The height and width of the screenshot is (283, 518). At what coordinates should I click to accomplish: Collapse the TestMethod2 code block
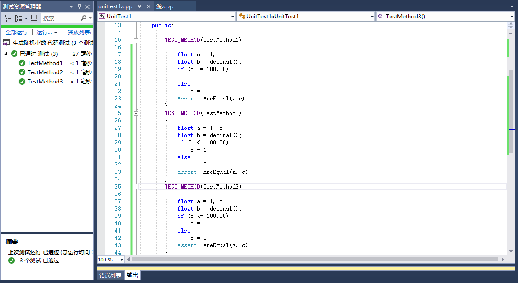point(136,113)
